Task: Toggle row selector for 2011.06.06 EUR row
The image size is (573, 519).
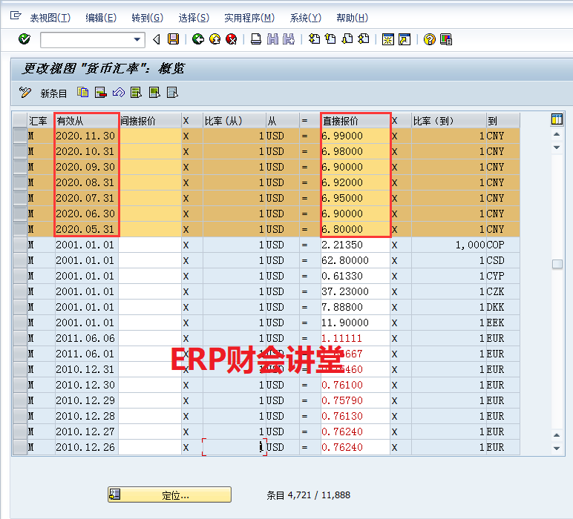Action: click(19, 338)
